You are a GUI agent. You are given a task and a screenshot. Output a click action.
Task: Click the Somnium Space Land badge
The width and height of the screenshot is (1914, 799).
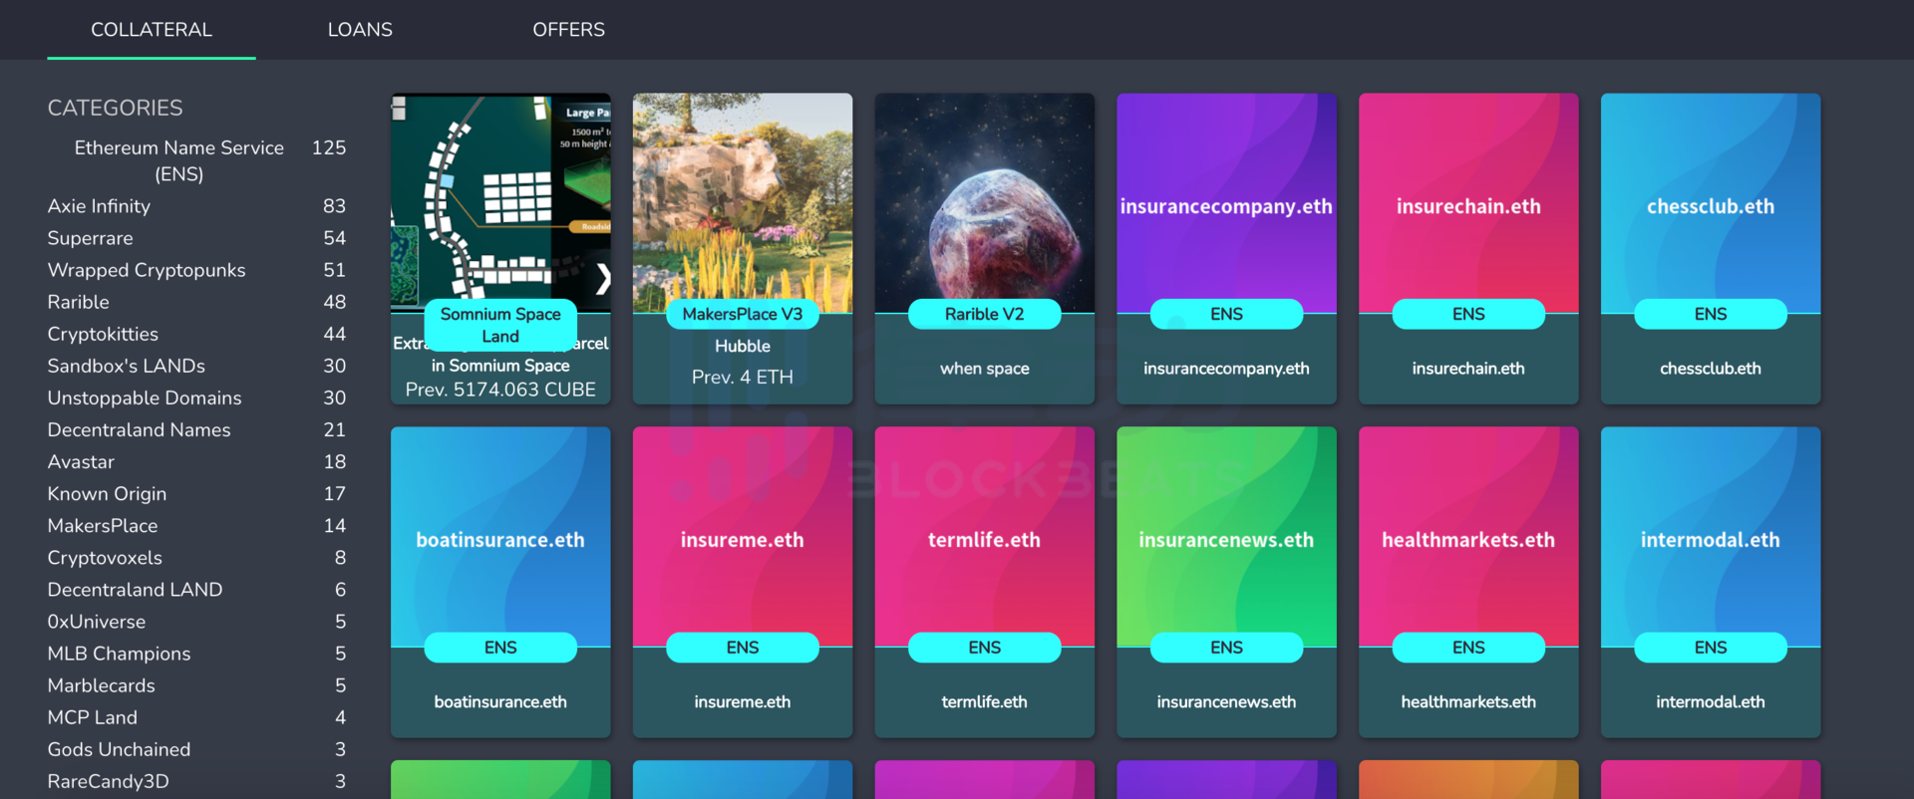pyautogui.click(x=500, y=325)
